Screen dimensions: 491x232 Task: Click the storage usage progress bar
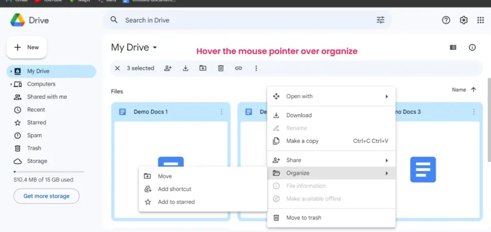click(48, 171)
